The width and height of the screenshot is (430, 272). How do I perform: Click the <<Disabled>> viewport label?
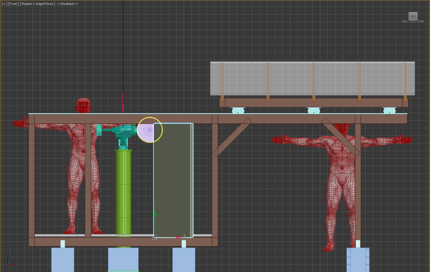pyautogui.click(x=67, y=4)
